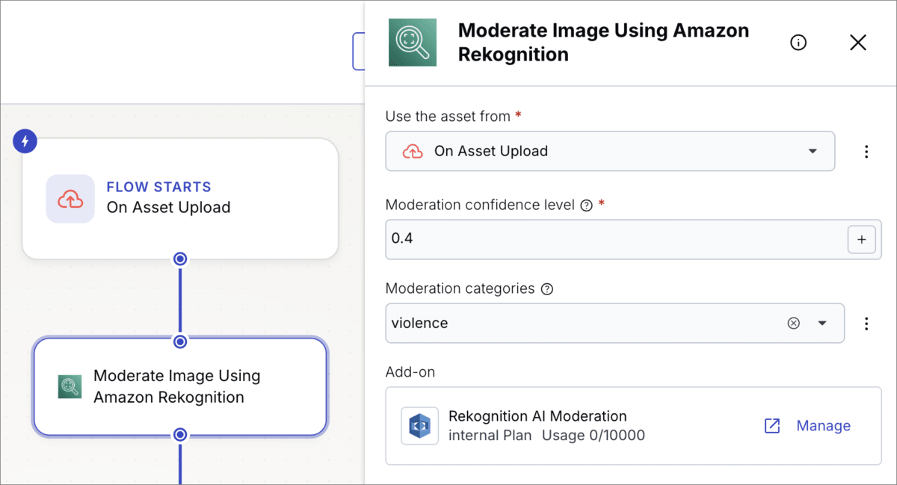Click the Amazon Rekognition panel header icon

[413, 42]
